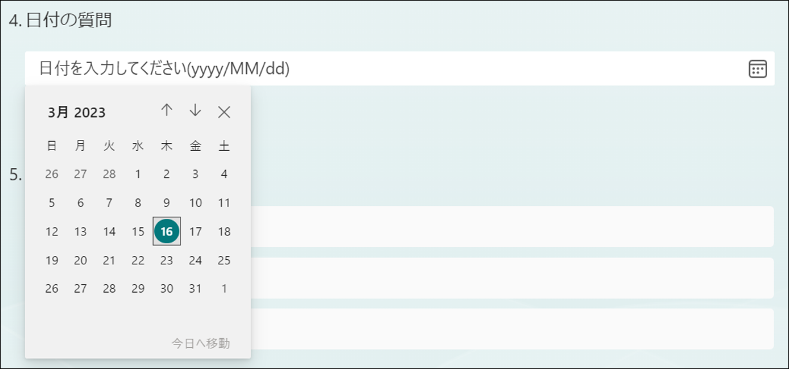Select April 1 at calendar end
This screenshot has height=369, width=789.
tap(224, 289)
